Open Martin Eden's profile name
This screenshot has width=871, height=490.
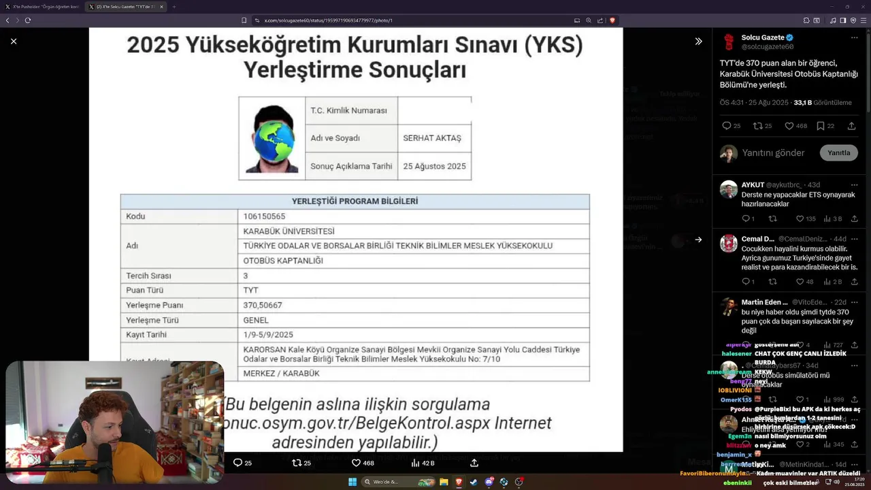[764, 302]
